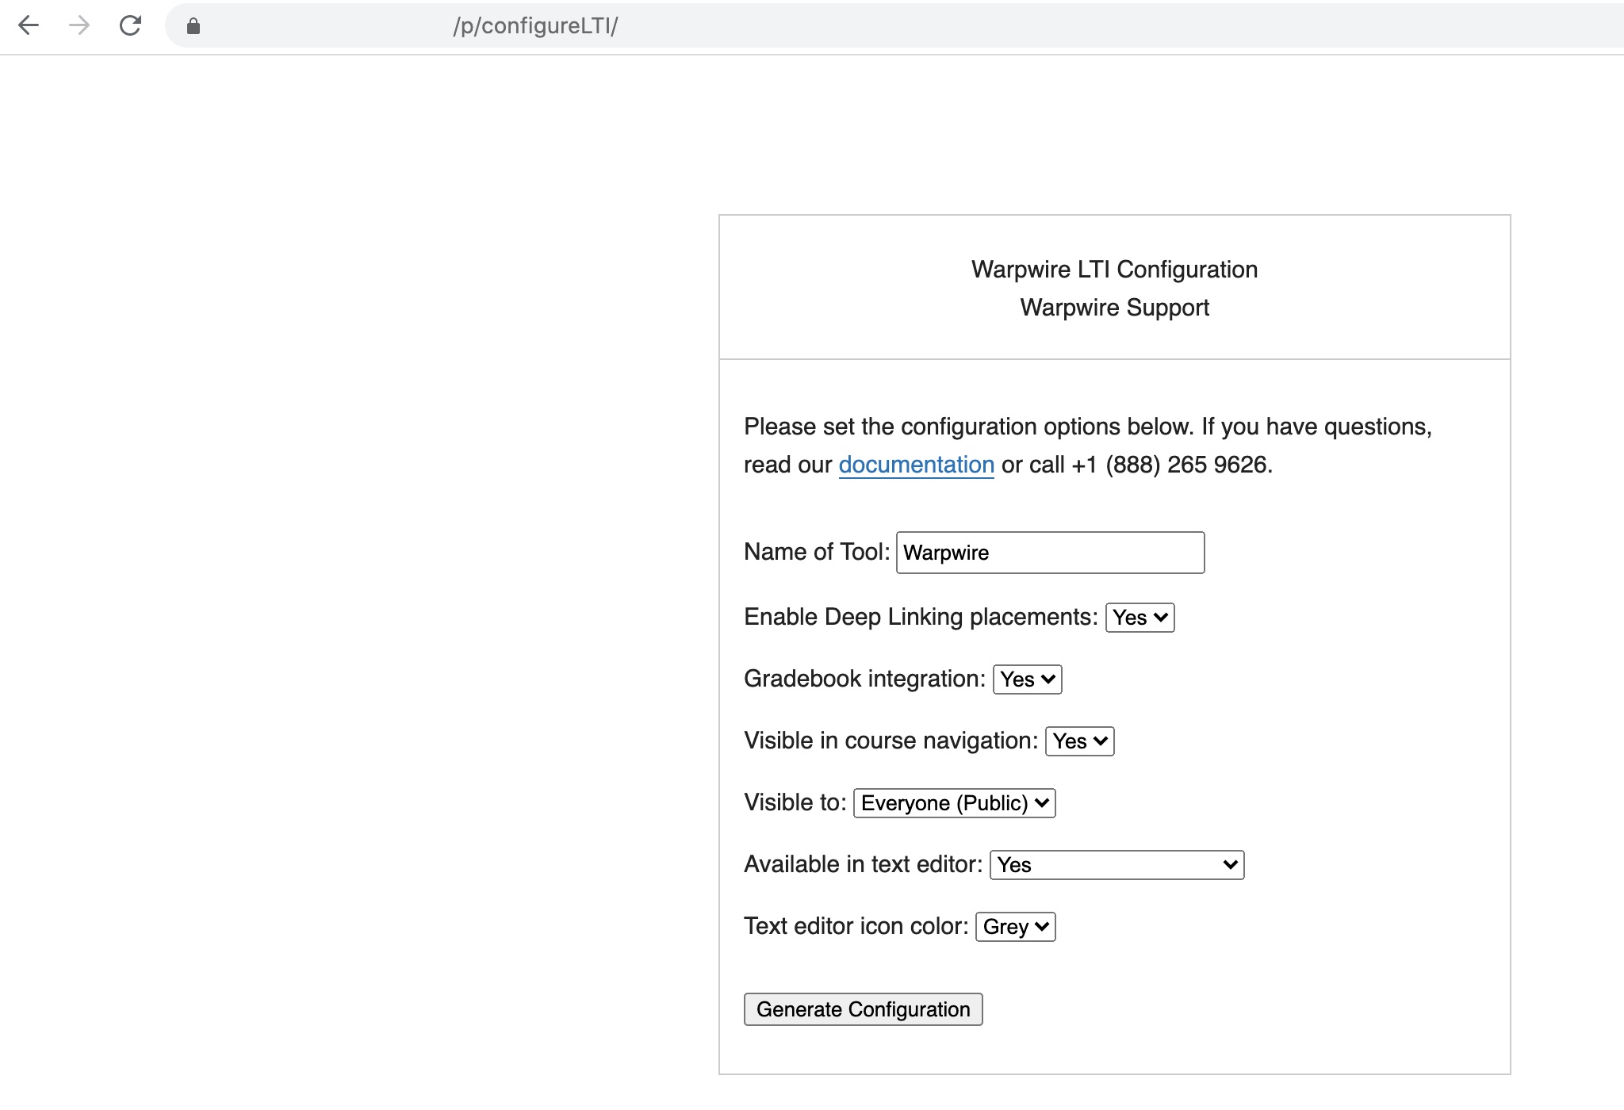The width and height of the screenshot is (1624, 1110).
Task: Click the Available in text editor label
Action: coord(863,864)
